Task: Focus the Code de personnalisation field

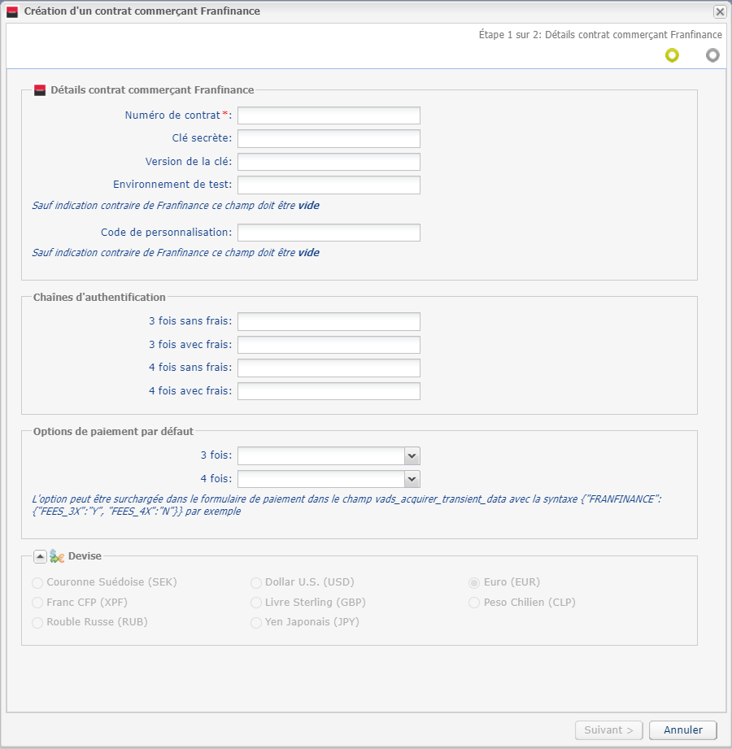Action: (x=329, y=233)
